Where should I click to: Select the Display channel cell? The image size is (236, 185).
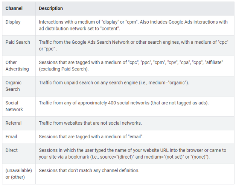point(13,22)
